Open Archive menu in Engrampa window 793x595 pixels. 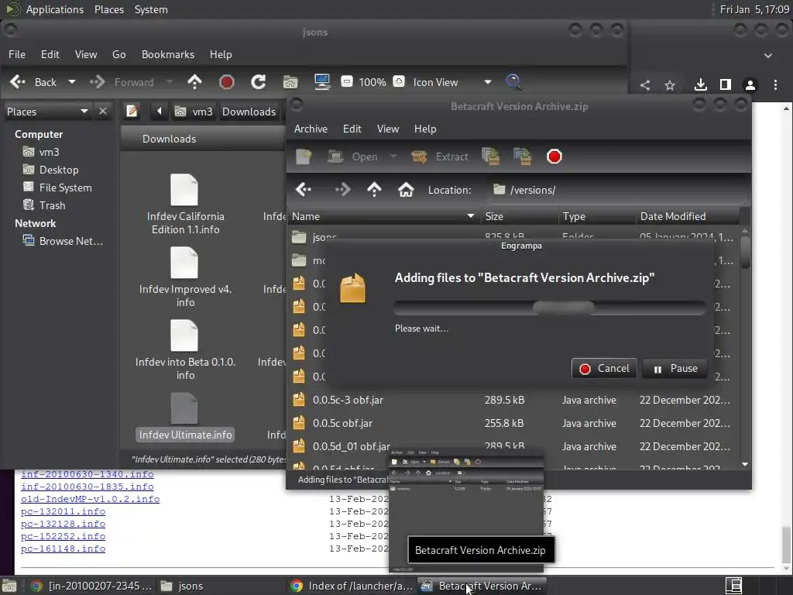click(x=311, y=129)
